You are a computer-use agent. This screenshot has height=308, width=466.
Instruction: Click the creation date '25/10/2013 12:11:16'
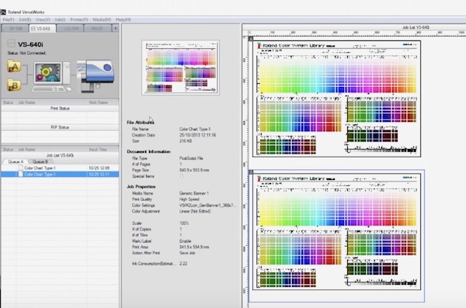197,135
